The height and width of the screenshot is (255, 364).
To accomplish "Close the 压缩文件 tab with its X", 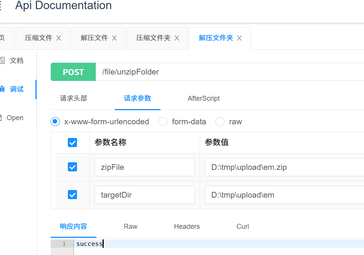I will (x=59, y=38).
